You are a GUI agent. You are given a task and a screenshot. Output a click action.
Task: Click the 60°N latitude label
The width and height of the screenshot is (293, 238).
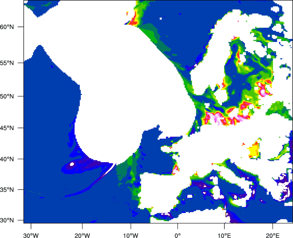click(x=7, y=27)
